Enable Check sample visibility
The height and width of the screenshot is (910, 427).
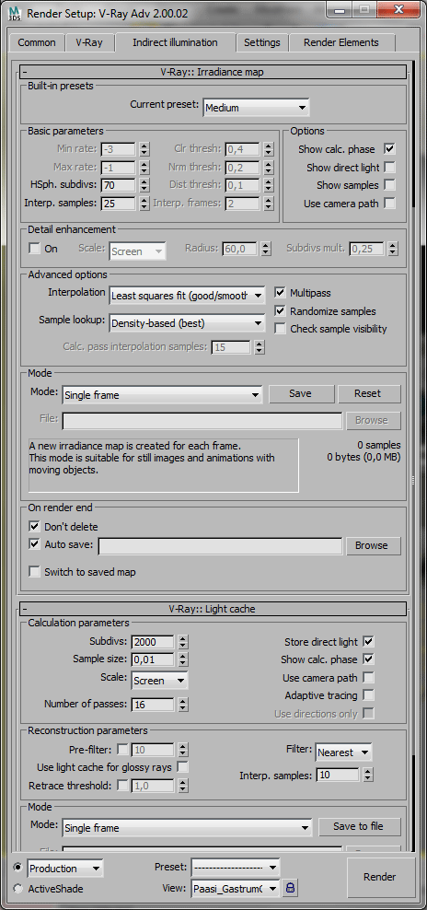[280, 329]
